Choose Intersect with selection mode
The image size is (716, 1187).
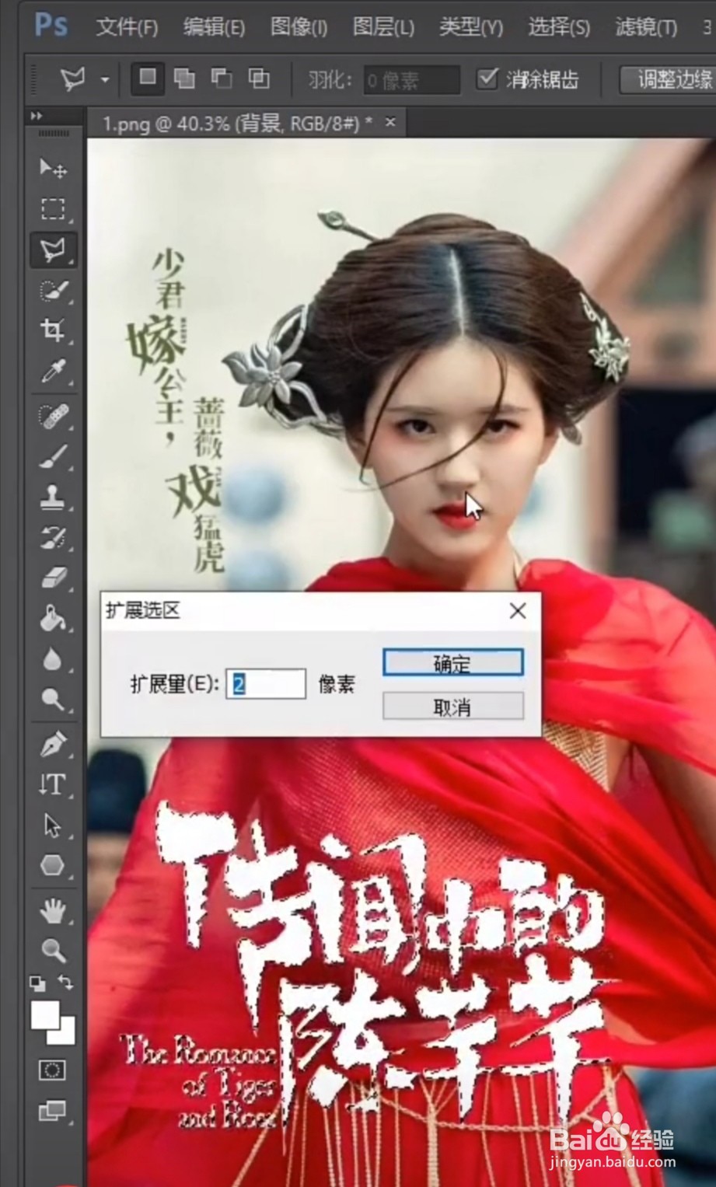click(x=259, y=79)
